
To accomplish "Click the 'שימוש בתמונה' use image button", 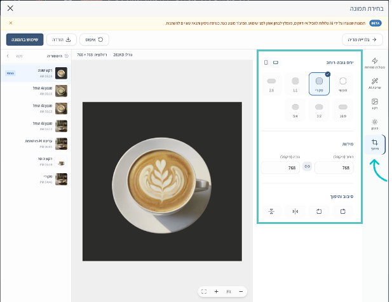I will [x=25, y=39].
